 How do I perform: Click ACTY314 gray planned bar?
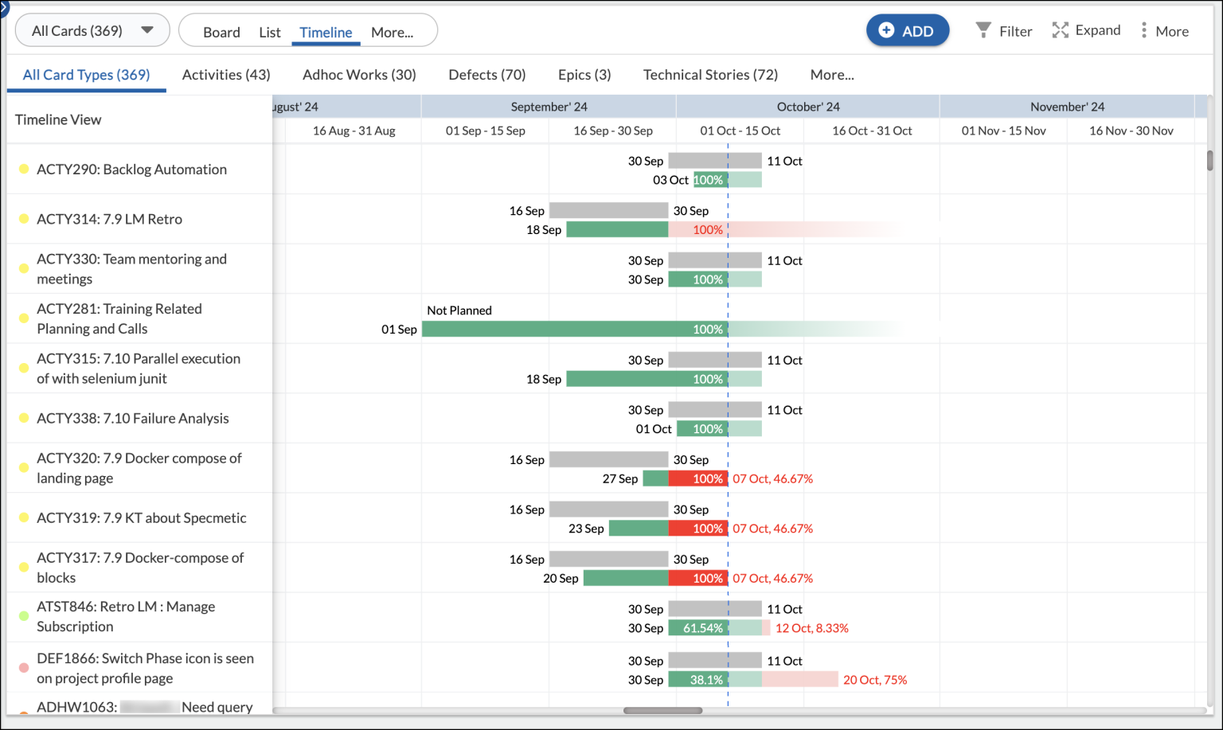[608, 210]
